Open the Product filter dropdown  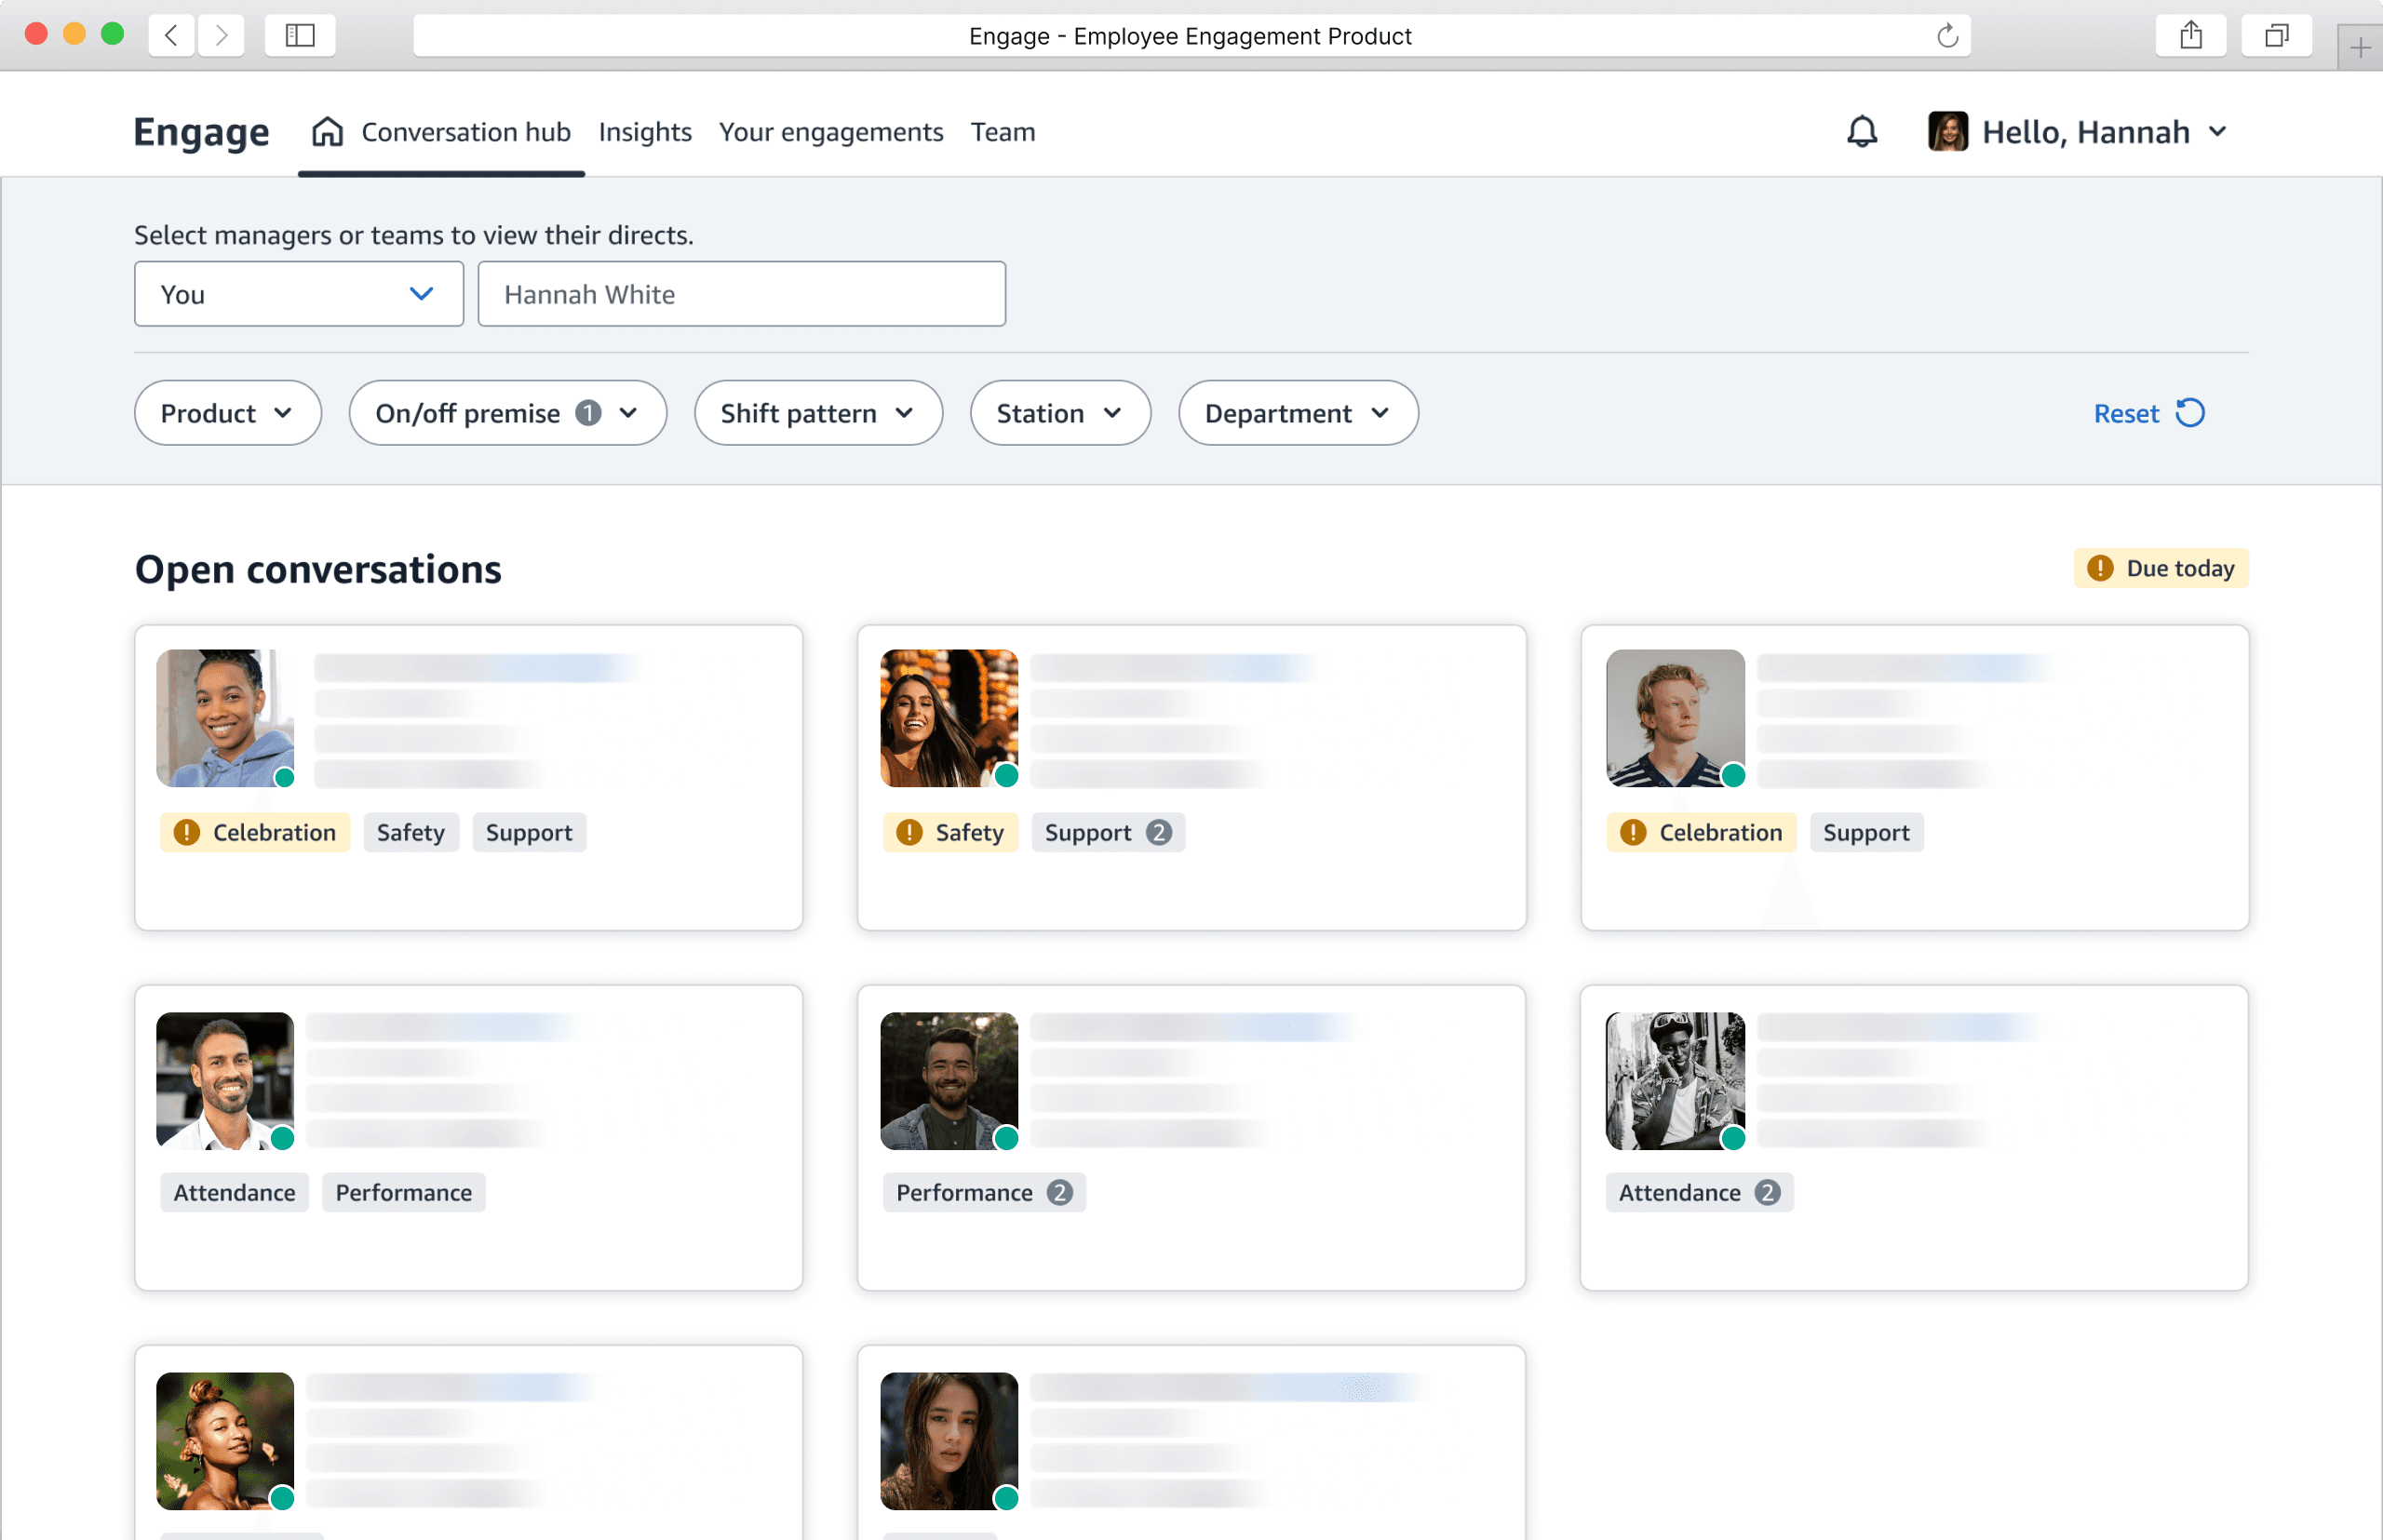point(227,413)
